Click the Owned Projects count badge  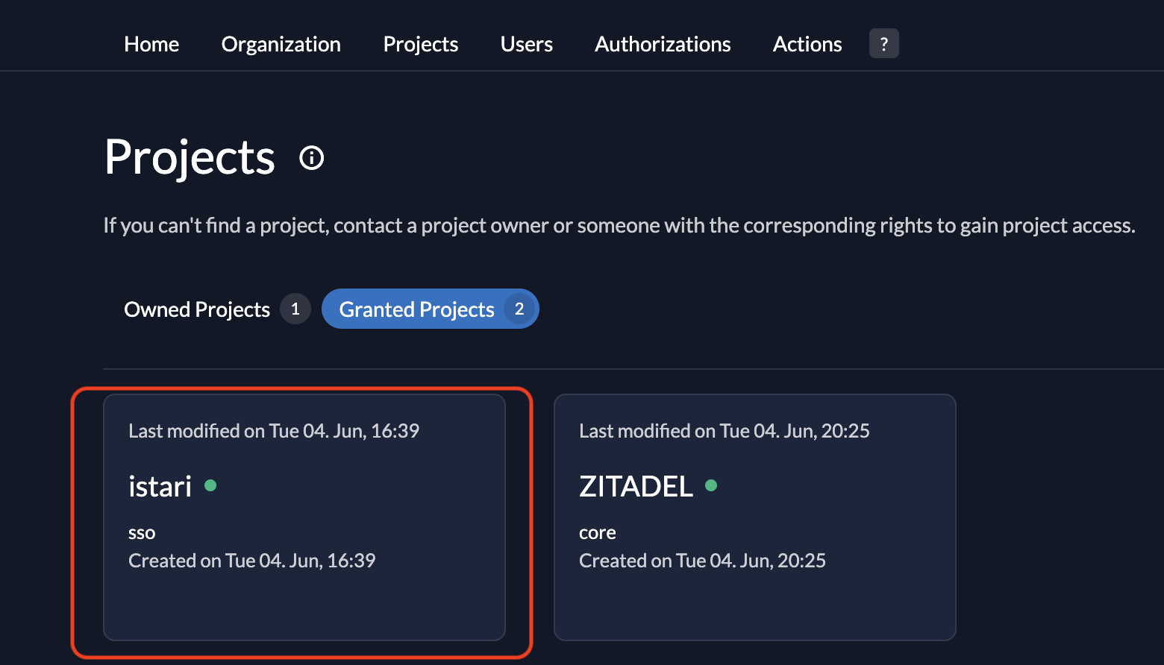pos(295,309)
